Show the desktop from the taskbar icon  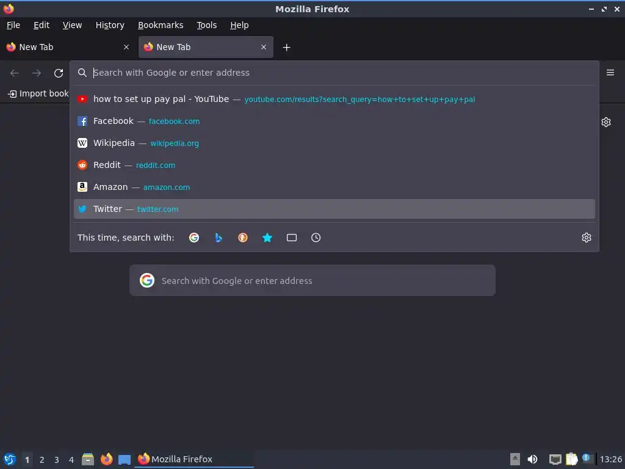click(x=125, y=459)
